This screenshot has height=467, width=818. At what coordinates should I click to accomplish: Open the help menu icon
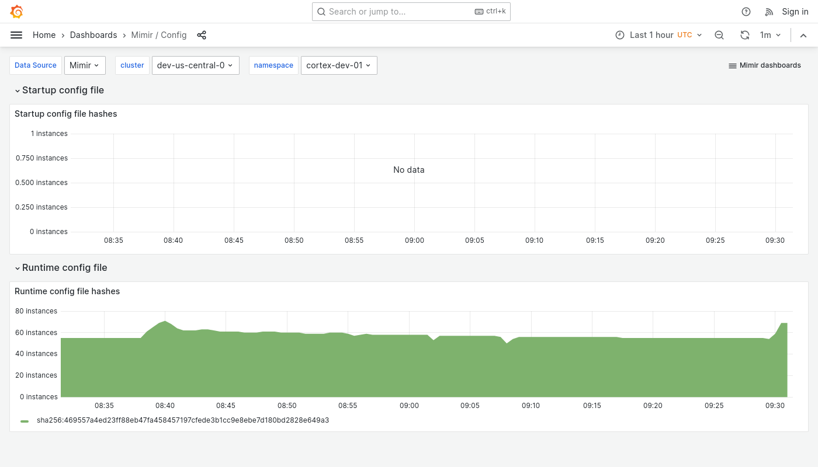click(746, 12)
